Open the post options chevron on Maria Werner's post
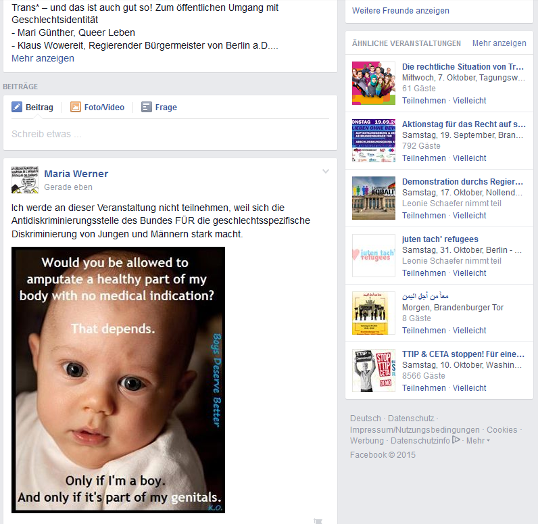 [x=326, y=171]
